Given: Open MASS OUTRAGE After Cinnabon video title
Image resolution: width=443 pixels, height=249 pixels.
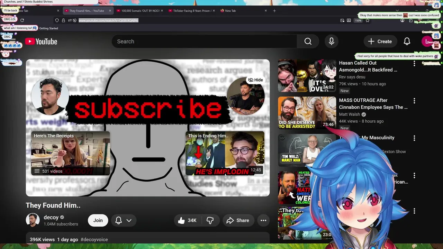Looking at the screenshot, I should pyautogui.click(x=373, y=104).
